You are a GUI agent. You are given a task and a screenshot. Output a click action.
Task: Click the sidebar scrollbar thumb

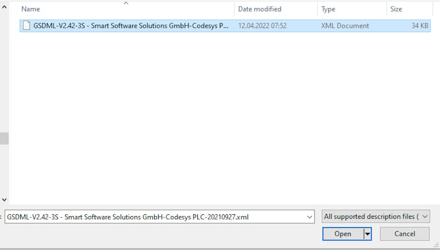[x=4, y=139]
